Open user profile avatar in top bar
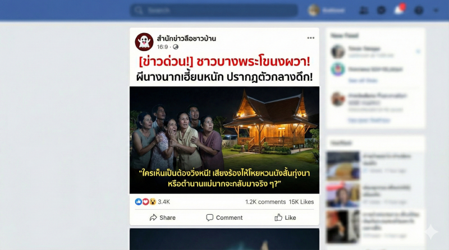 [x=314, y=11]
